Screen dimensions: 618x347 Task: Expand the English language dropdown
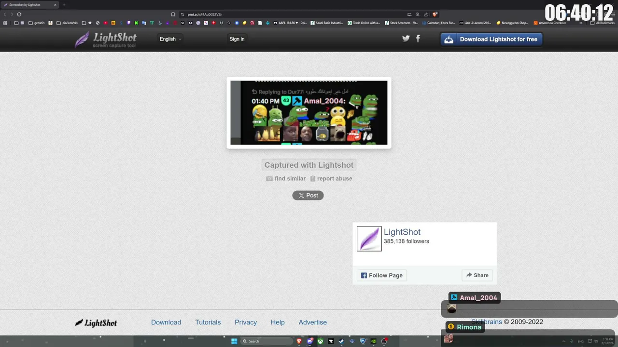(170, 39)
